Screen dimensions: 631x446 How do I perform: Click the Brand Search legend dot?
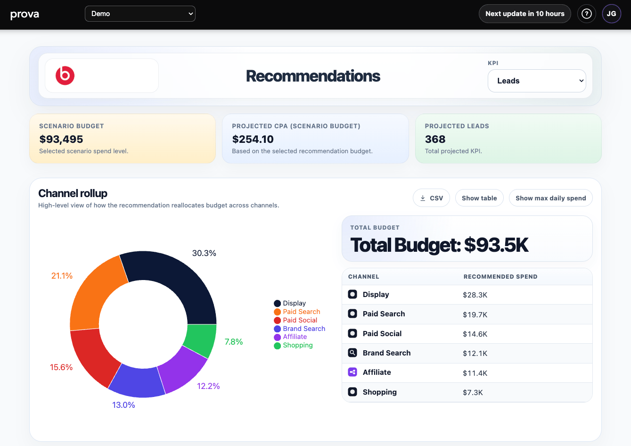click(x=277, y=329)
